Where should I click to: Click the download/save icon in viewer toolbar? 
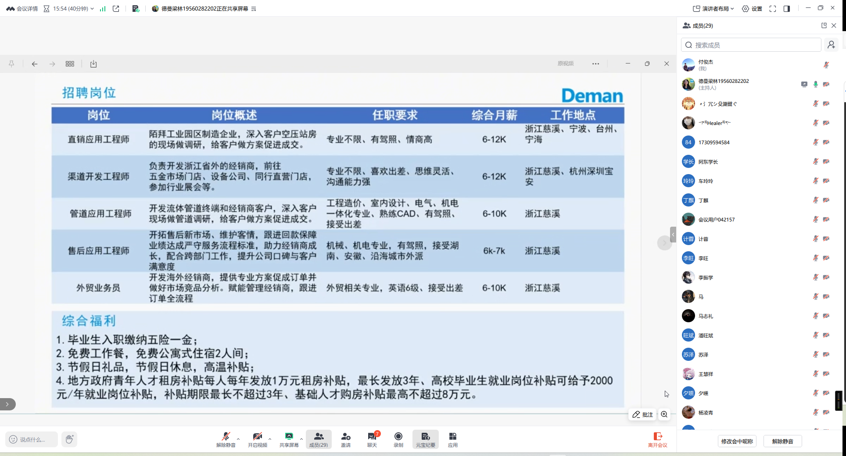click(x=93, y=64)
